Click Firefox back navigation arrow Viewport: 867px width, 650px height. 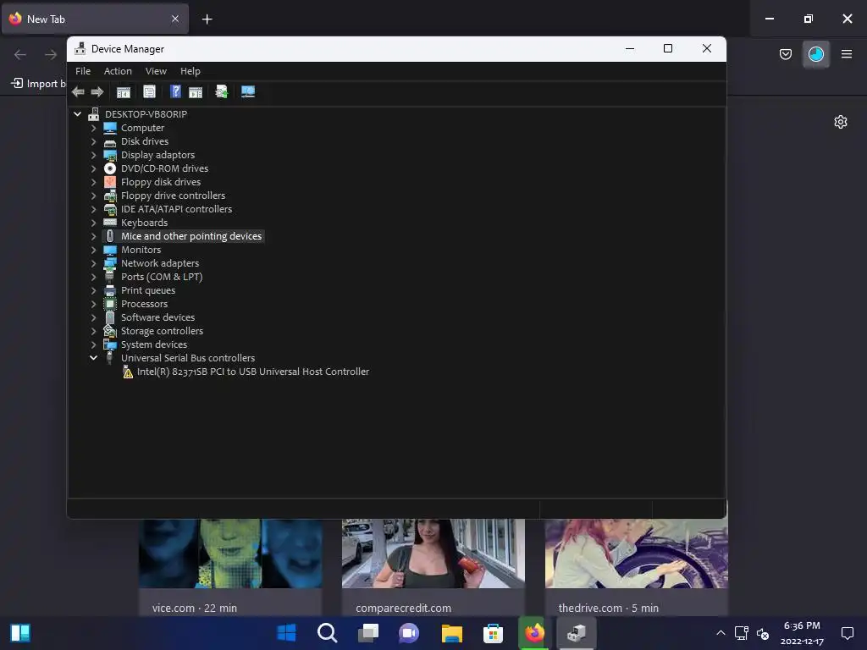coord(20,54)
